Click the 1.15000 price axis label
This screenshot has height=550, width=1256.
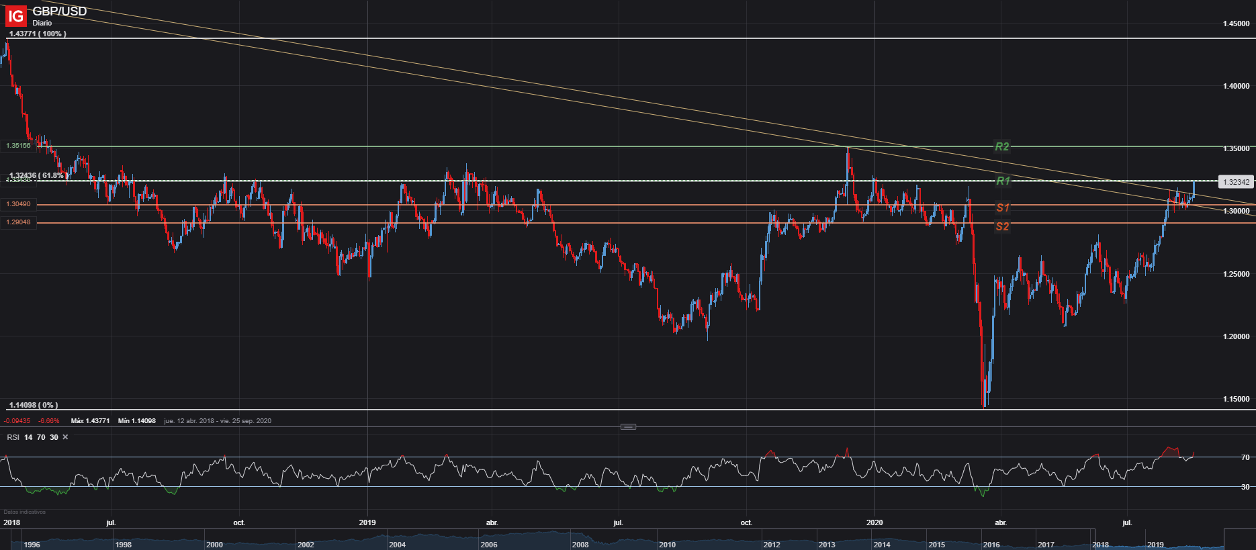(x=1237, y=399)
